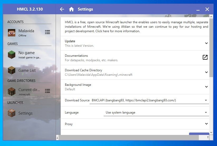Click the 'HMCL 3.2.130' title text
Viewport: 217px width, 146px height.
click(x=30, y=9)
